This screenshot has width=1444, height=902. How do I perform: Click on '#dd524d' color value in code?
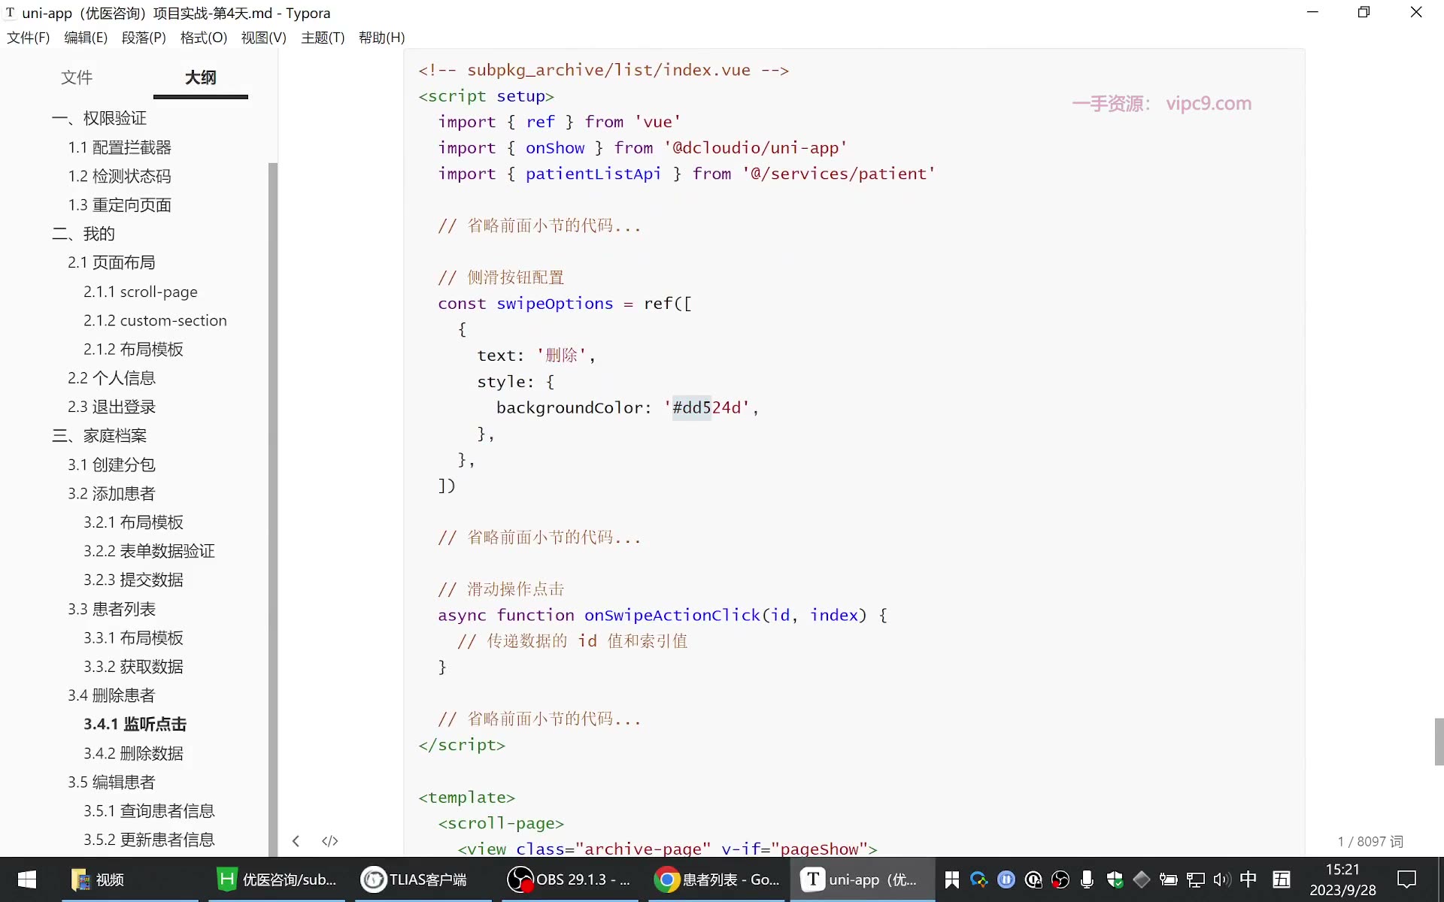point(707,407)
